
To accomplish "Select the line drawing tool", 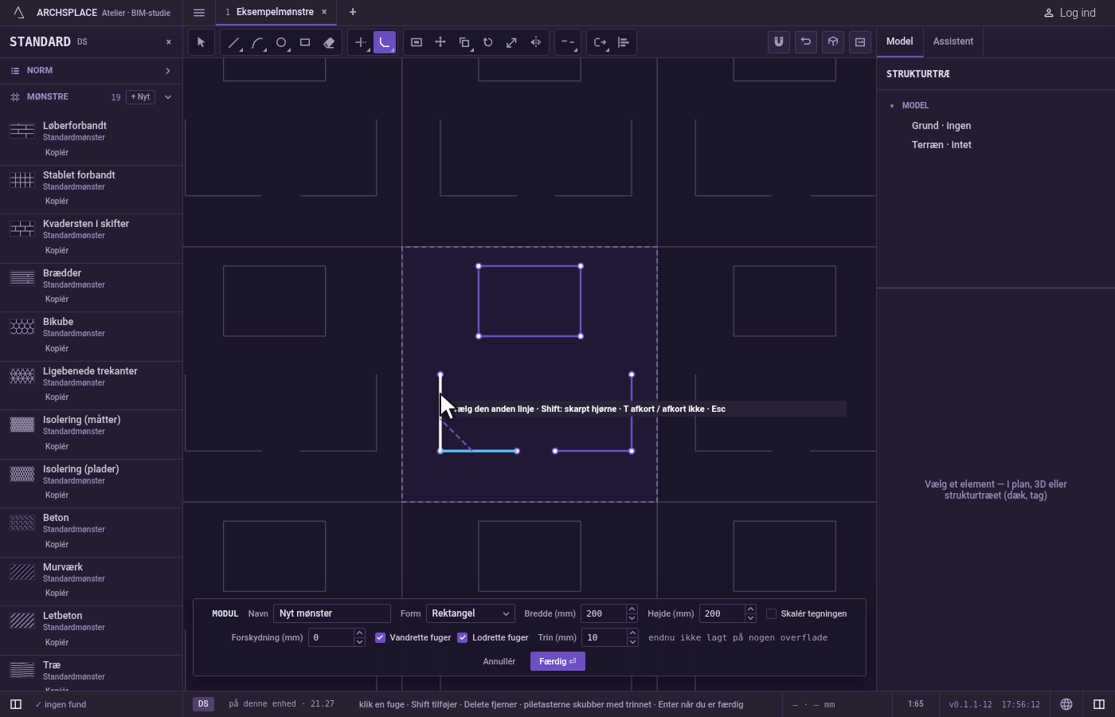I will 233,42.
